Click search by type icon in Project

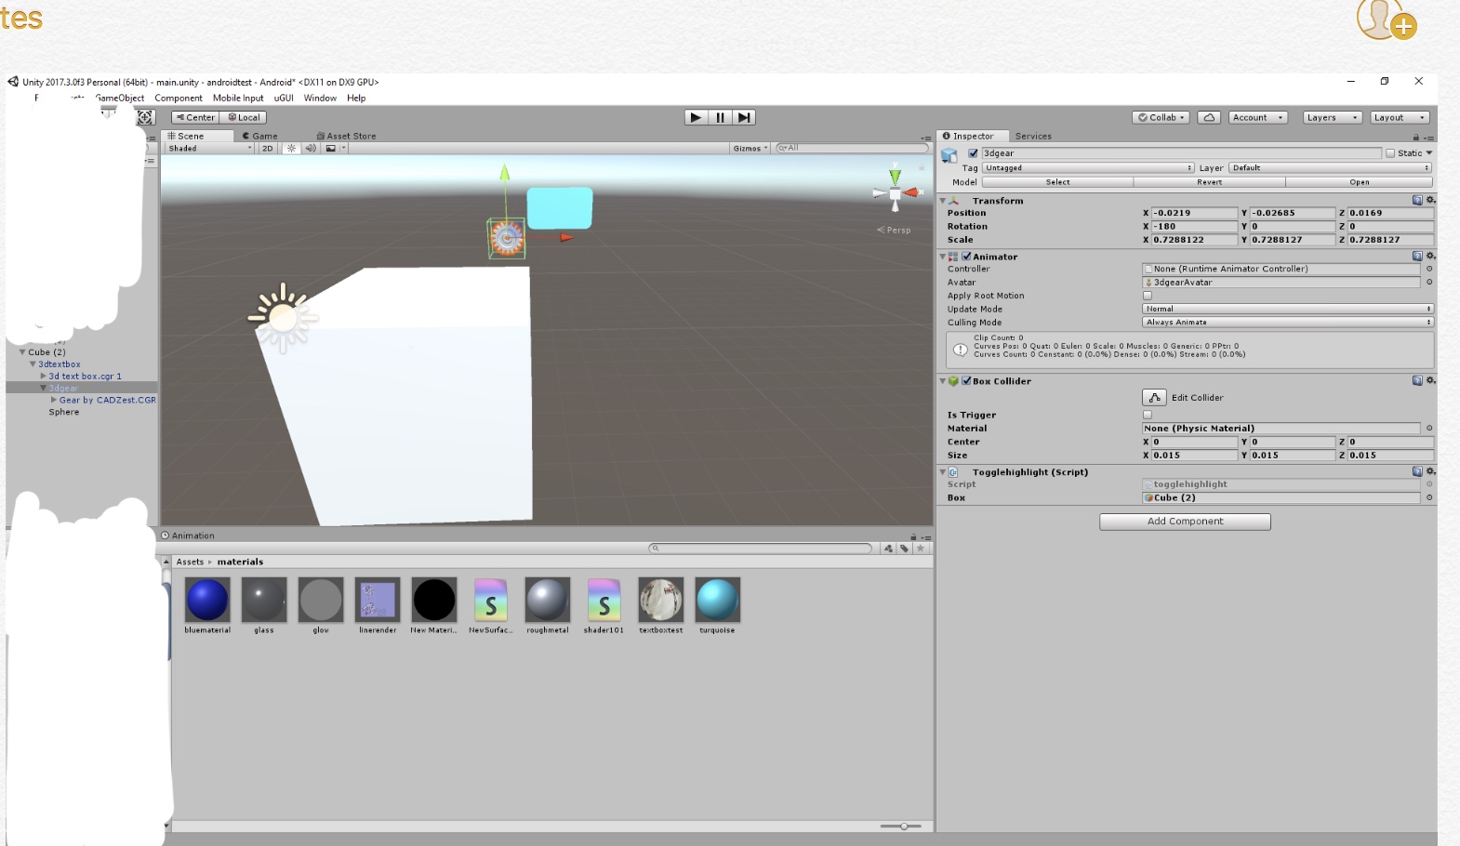[x=888, y=549]
